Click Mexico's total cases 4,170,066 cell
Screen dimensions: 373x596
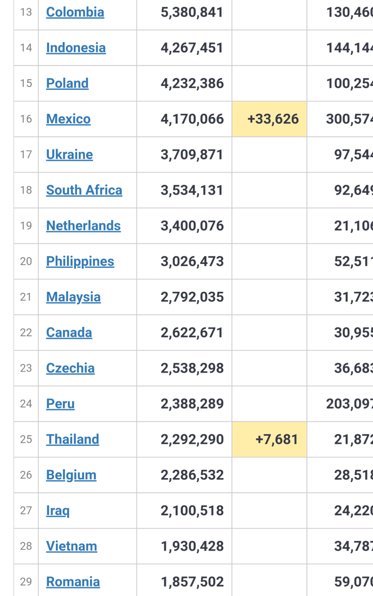[x=192, y=119]
